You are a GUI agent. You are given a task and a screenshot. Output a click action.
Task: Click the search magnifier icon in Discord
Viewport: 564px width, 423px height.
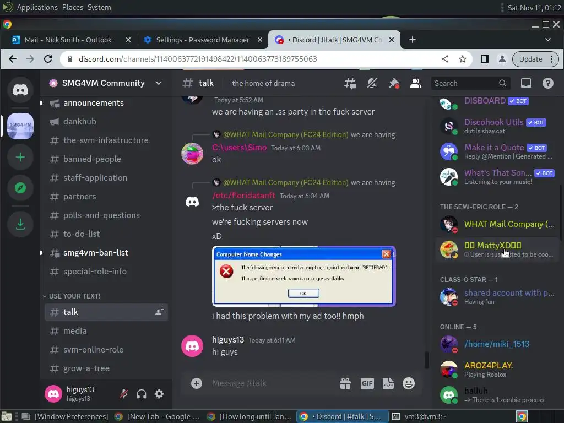pyautogui.click(x=502, y=84)
